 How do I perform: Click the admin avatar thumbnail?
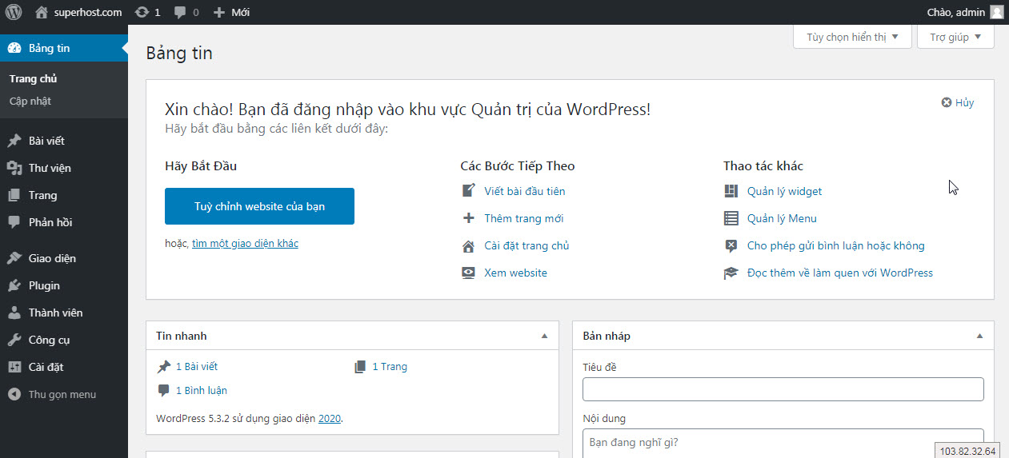click(996, 12)
